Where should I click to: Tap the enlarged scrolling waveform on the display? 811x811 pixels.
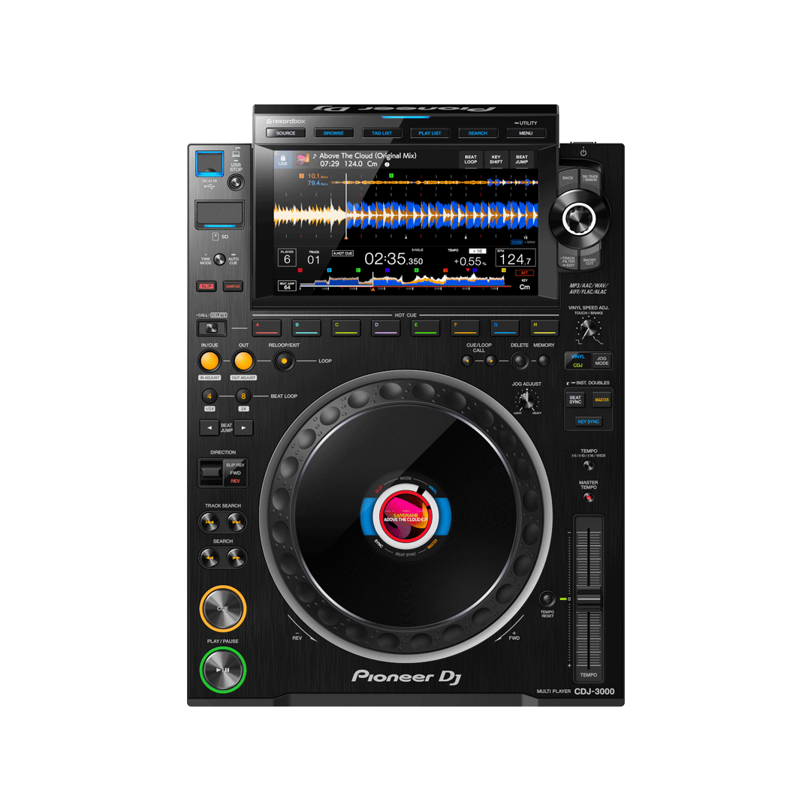point(406,215)
